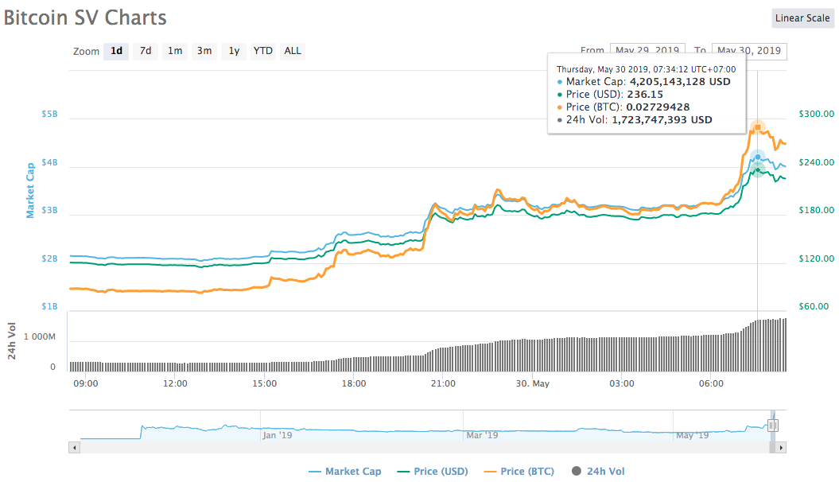Click the 21:00 time label
Image resolution: width=839 pixels, height=482 pixels.
click(443, 383)
